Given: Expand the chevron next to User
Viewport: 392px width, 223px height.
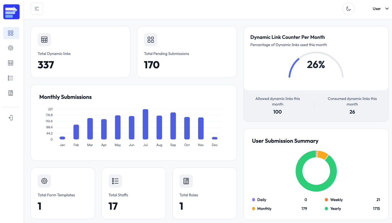Looking at the screenshot, I should [387, 9].
